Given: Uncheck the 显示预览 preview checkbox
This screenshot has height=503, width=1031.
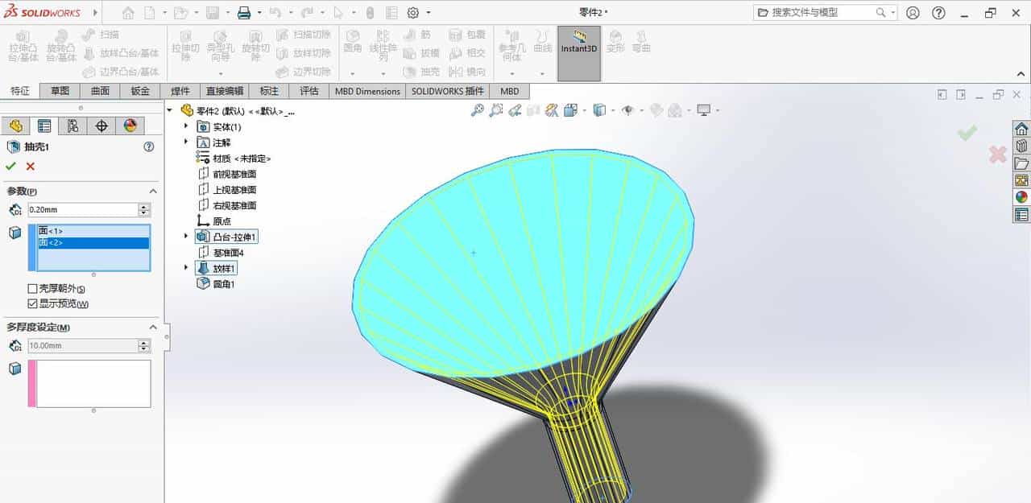Looking at the screenshot, I should 33,303.
